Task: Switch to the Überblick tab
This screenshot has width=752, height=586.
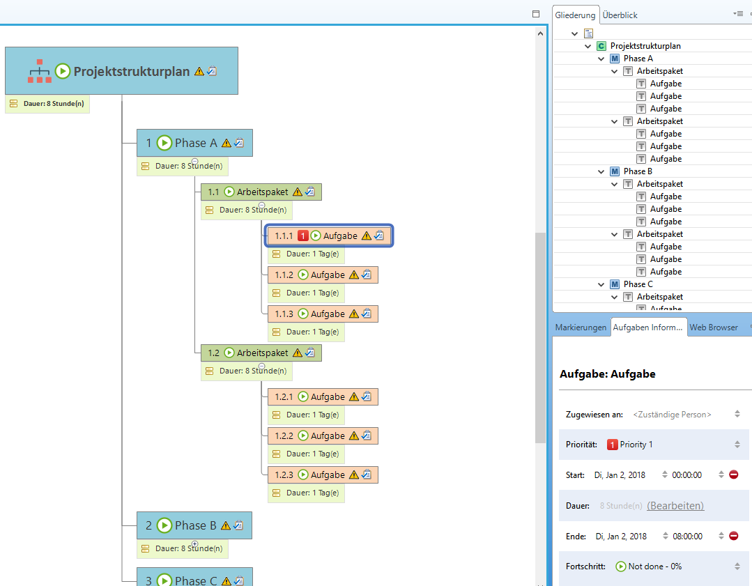Action: [x=620, y=15]
